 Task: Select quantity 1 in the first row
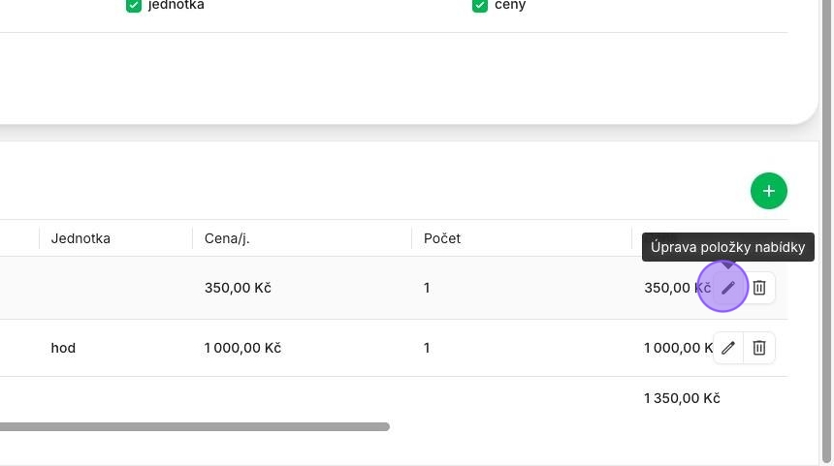coord(427,288)
